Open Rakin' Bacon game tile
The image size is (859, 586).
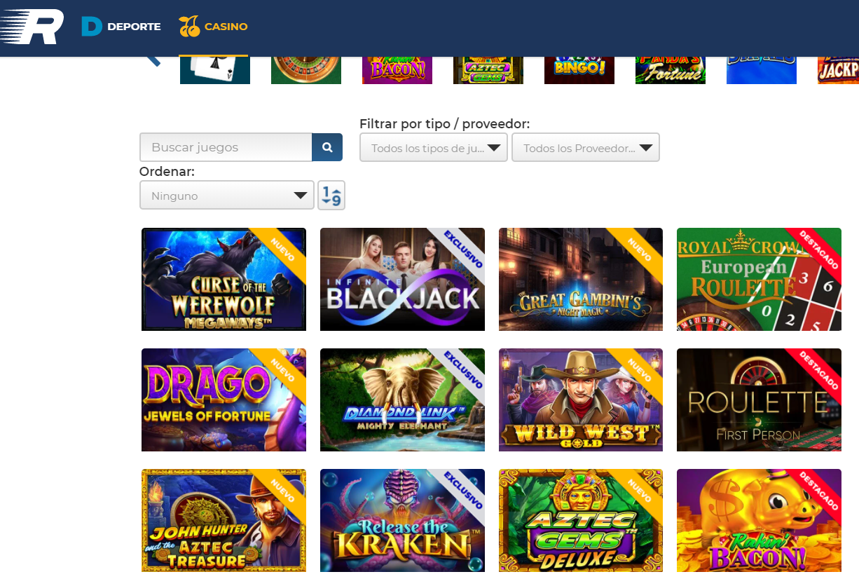click(x=759, y=520)
